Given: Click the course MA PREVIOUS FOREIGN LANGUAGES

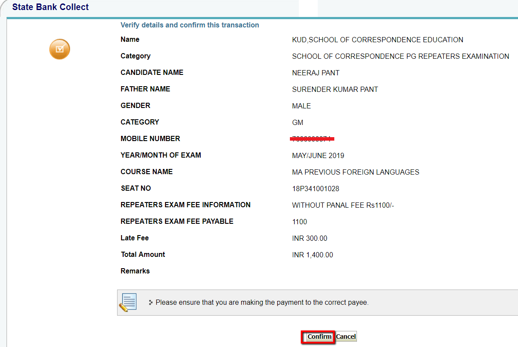Looking at the screenshot, I should 356,172.
